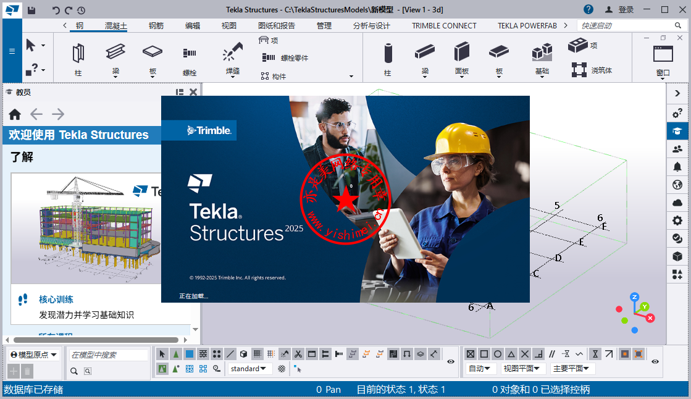This screenshot has width=691, height=399.
Task: Click the selection filter icon beside standard
Action: click(x=282, y=369)
